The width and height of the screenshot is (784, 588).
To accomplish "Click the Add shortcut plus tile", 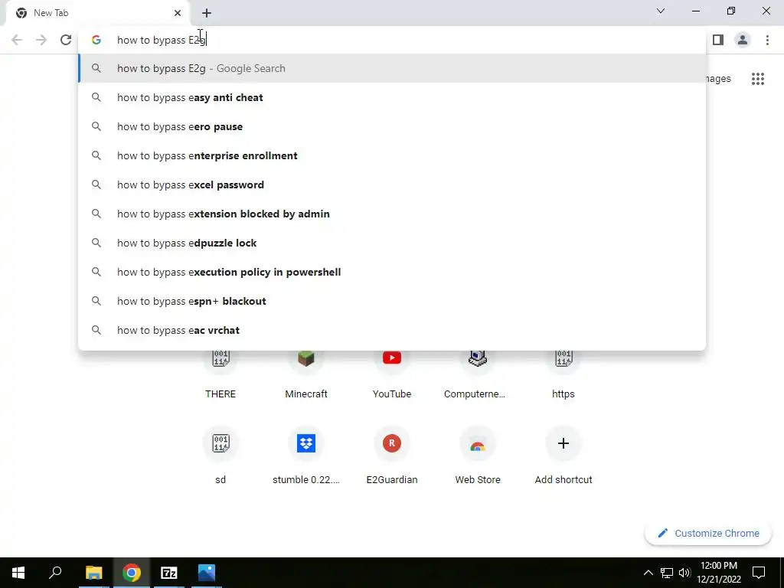I will pyautogui.click(x=563, y=455).
